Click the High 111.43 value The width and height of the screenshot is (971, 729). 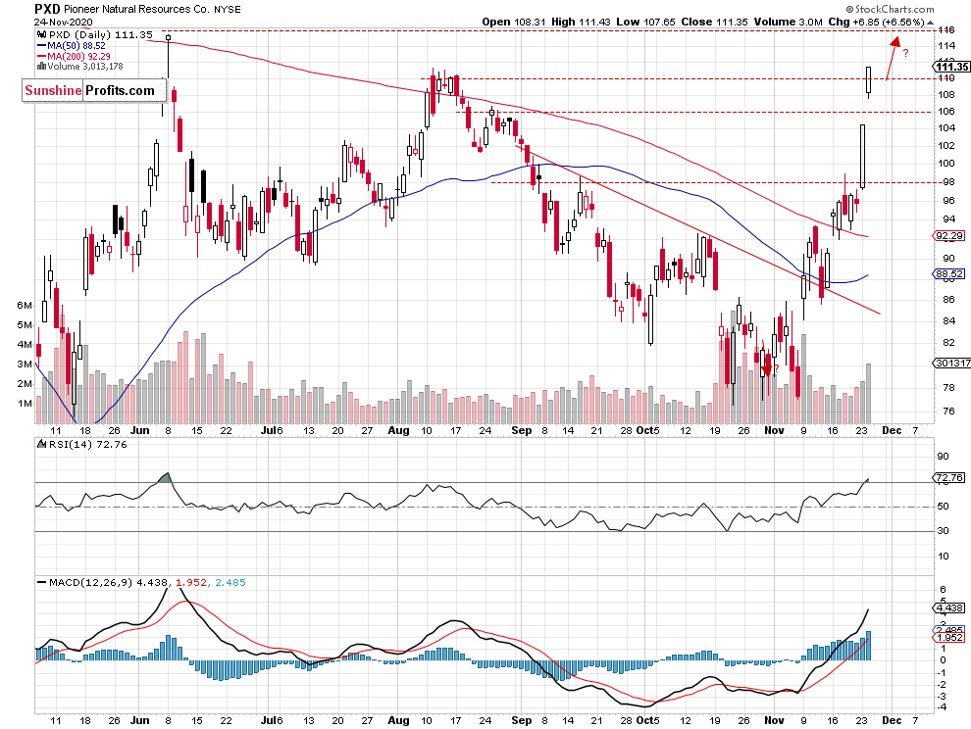pos(581,22)
